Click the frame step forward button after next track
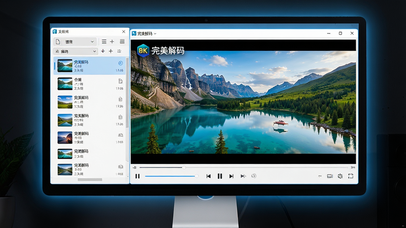406x228 pixels. 243,176
